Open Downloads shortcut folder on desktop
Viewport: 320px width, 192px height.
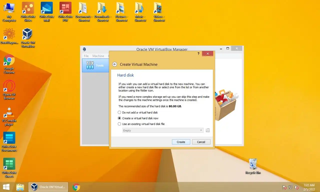(x=103, y=12)
